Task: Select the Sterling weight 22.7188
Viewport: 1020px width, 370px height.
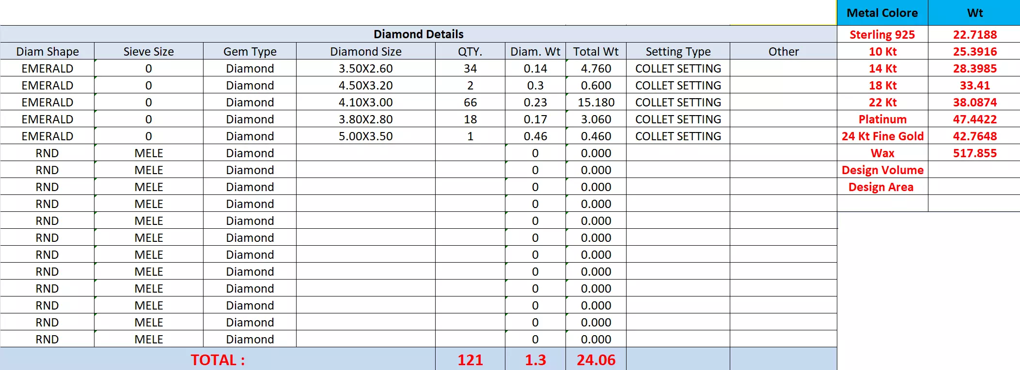Action: (x=974, y=34)
